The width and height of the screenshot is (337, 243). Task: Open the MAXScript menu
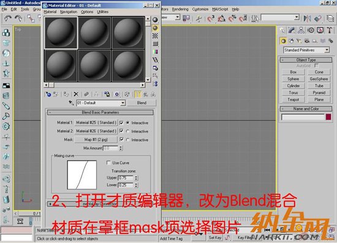[x=220, y=9]
